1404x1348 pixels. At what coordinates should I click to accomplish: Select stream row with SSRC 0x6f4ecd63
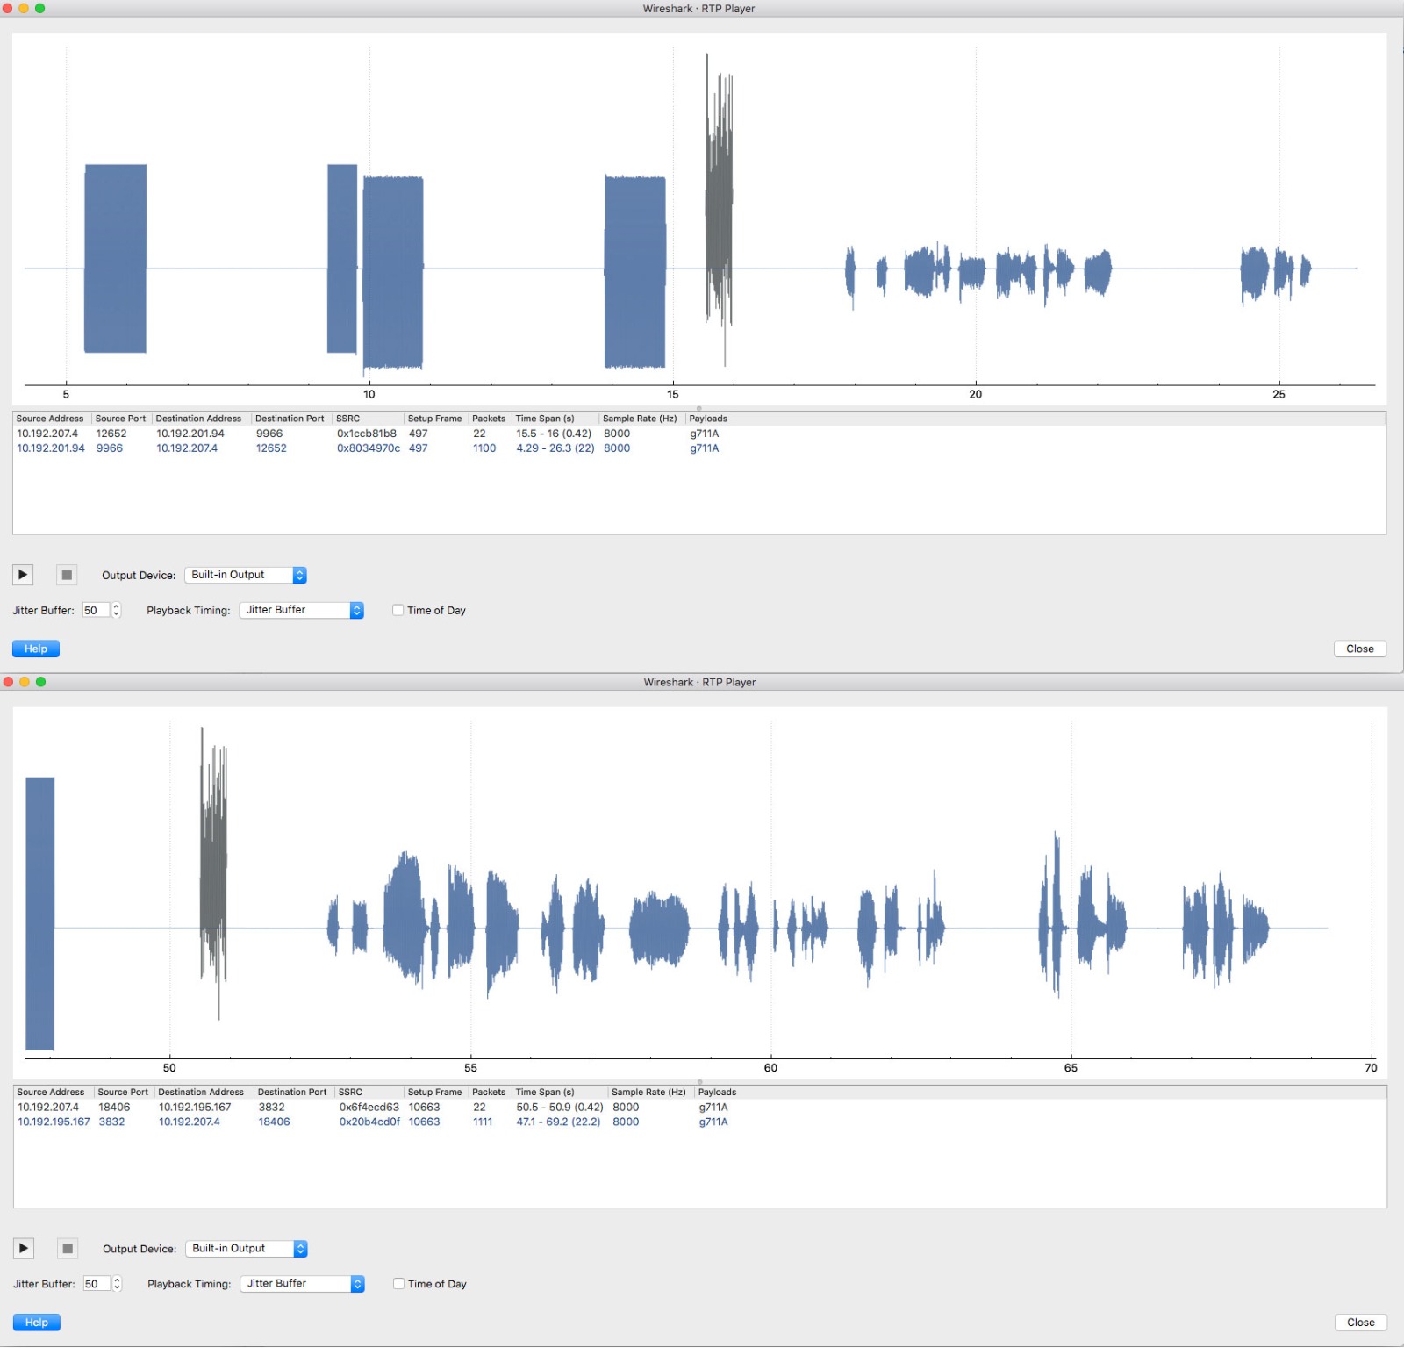pyautogui.click(x=699, y=1107)
